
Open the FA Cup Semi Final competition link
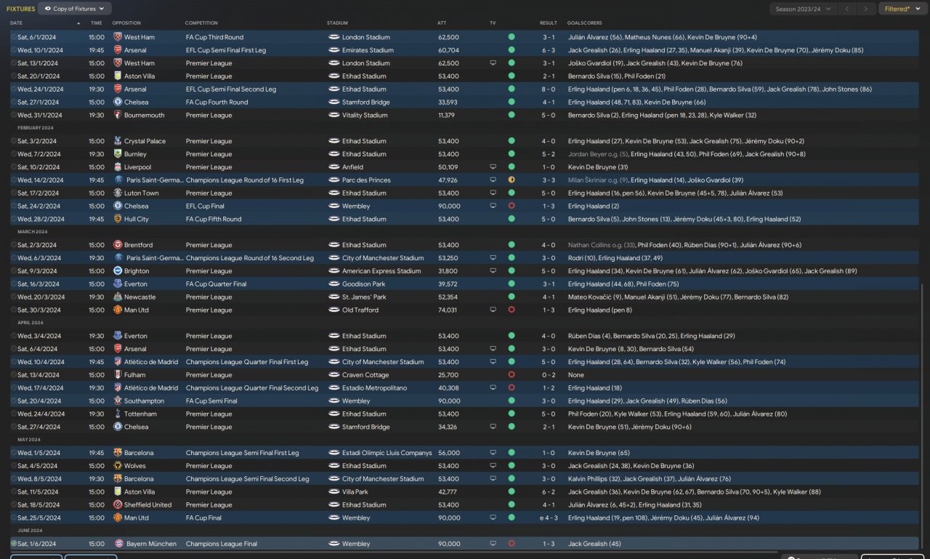[x=211, y=401]
